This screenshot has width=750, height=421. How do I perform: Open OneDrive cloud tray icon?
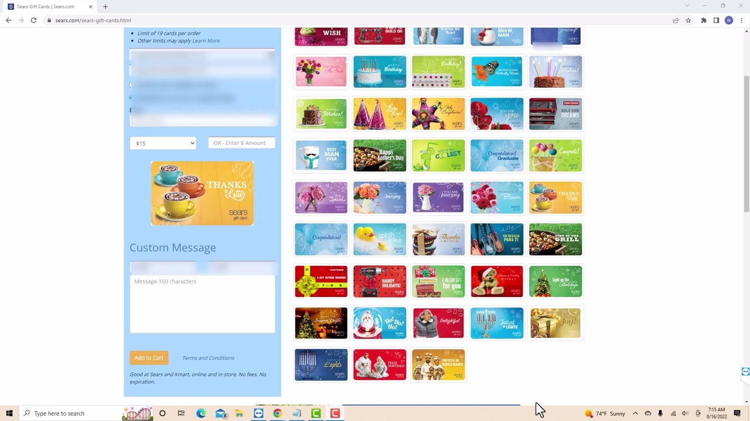click(648, 413)
